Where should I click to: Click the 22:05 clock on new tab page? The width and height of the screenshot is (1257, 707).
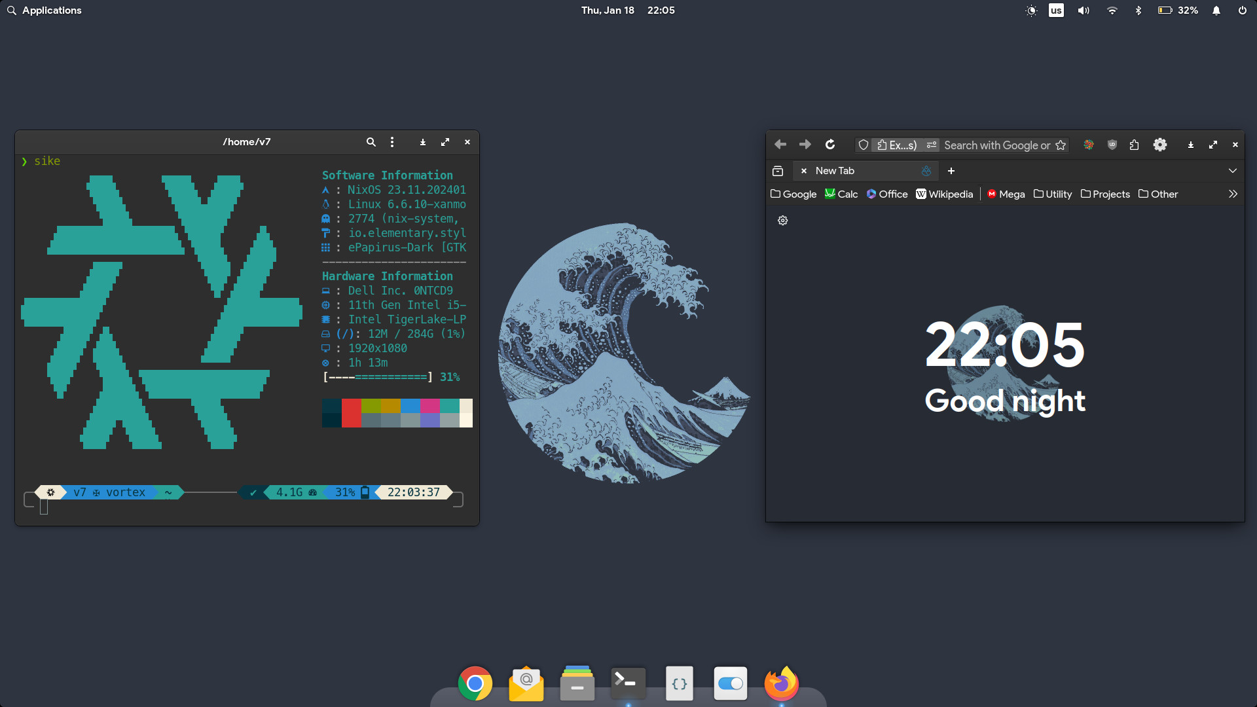[x=1005, y=345]
